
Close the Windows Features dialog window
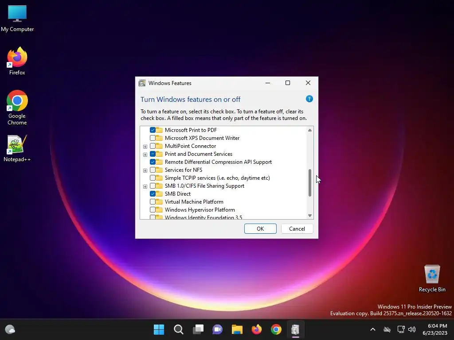(x=308, y=83)
